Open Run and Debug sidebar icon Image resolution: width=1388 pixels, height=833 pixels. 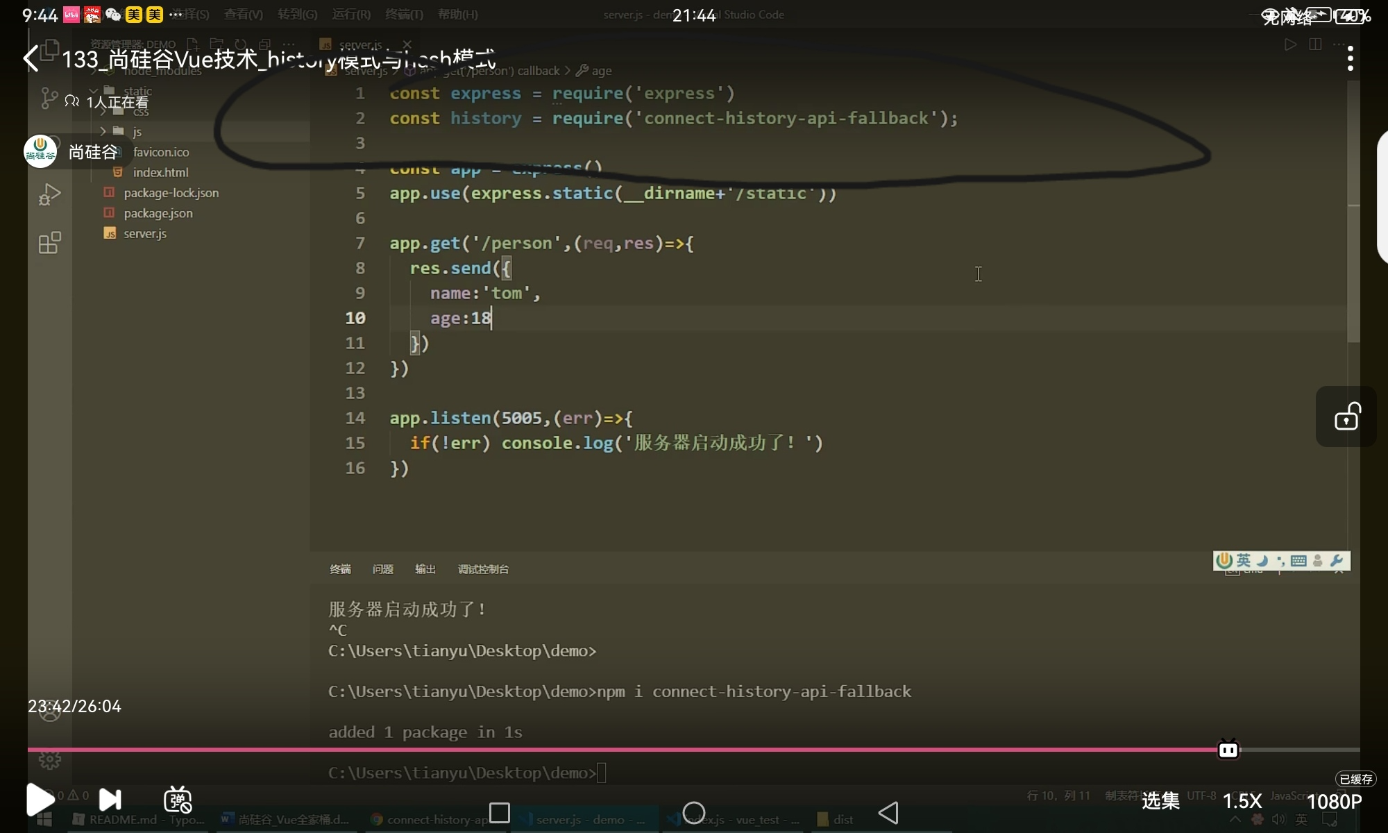tap(49, 194)
